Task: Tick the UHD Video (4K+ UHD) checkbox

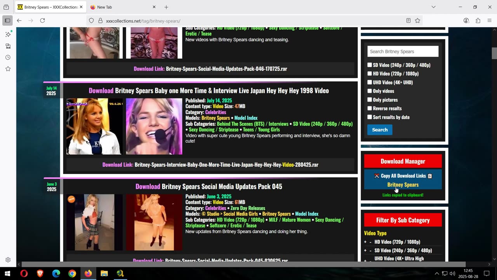Action: [x=370, y=82]
